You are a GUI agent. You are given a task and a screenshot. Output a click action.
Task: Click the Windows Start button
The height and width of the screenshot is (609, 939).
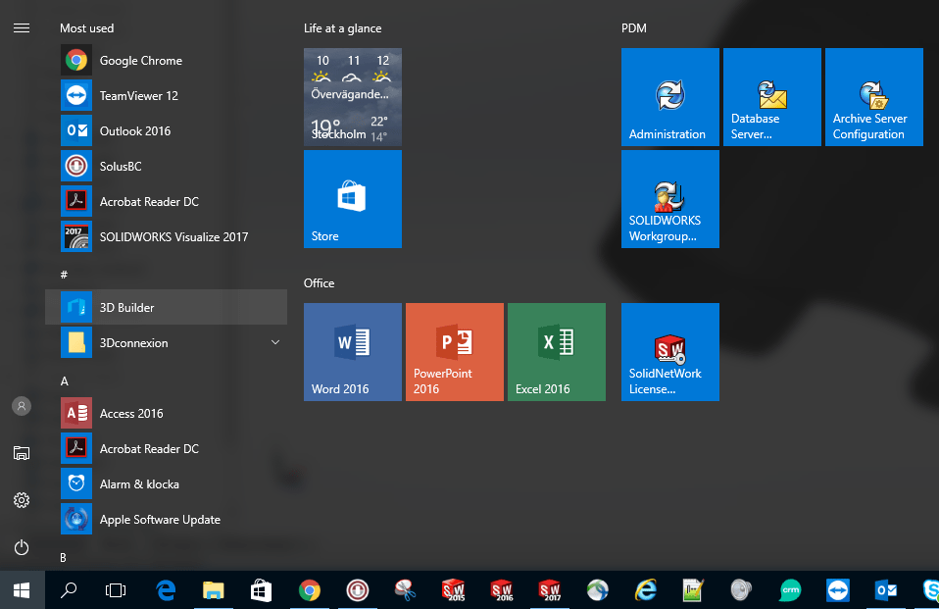pos(22,589)
